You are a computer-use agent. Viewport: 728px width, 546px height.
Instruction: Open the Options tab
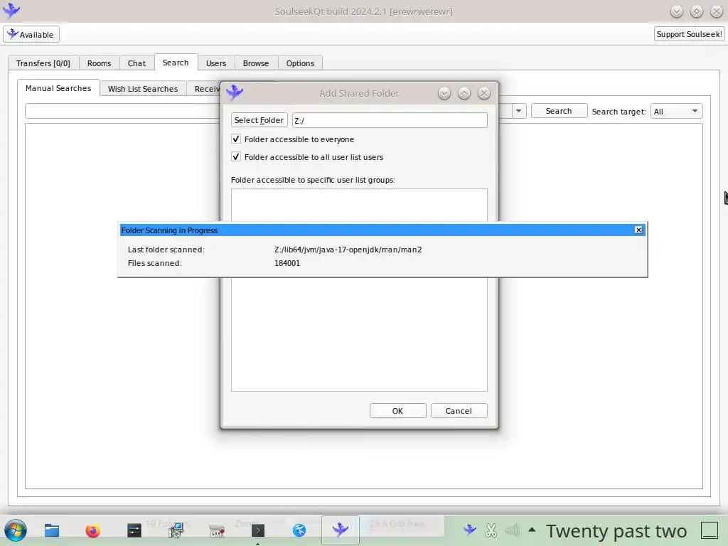tap(300, 63)
